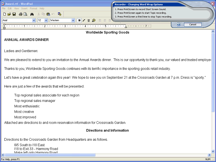Save the document with floppy disk icon
Screen dimensions: 216x162
14,14
